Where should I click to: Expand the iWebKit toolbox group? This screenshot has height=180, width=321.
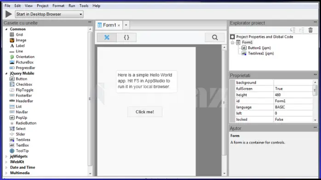6,162
